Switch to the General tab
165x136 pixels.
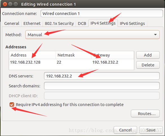[x=12, y=23]
